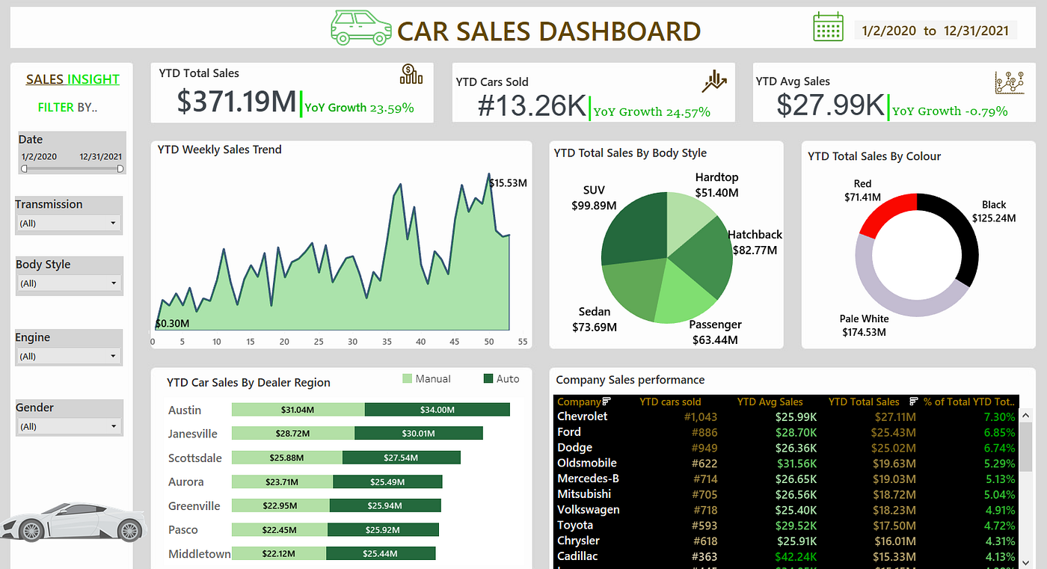Click YoY Growth 23.59% text

pyautogui.click(x=359, y=108)
